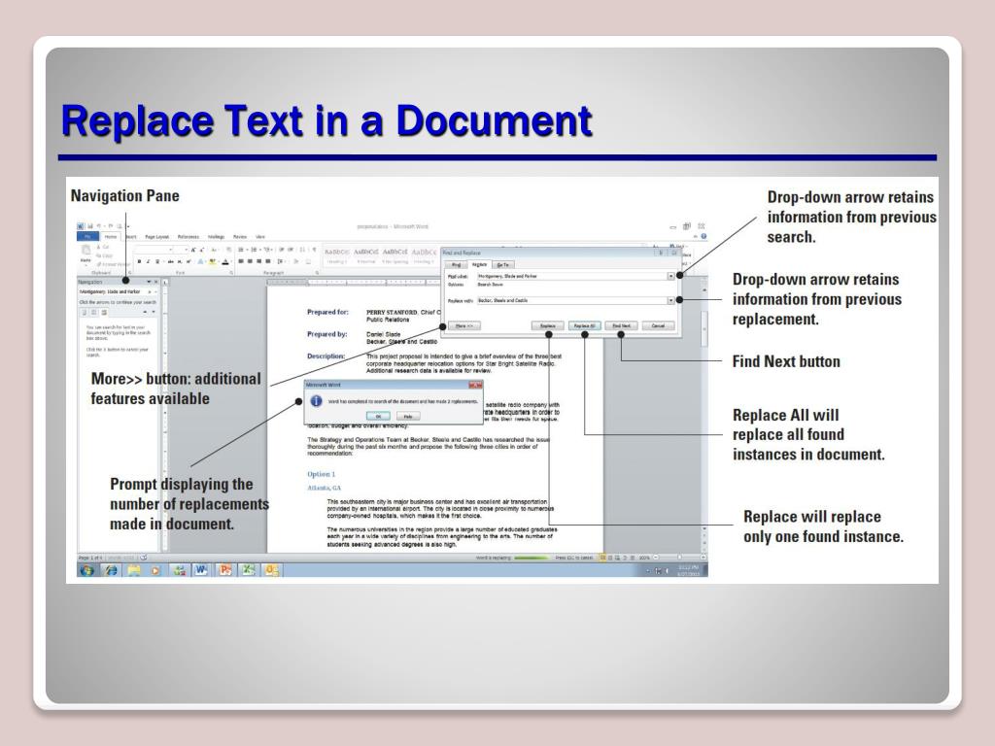Screen dimensions: 995x746
Task: Click the Italic formatting icon
Action: click(149, 261)
